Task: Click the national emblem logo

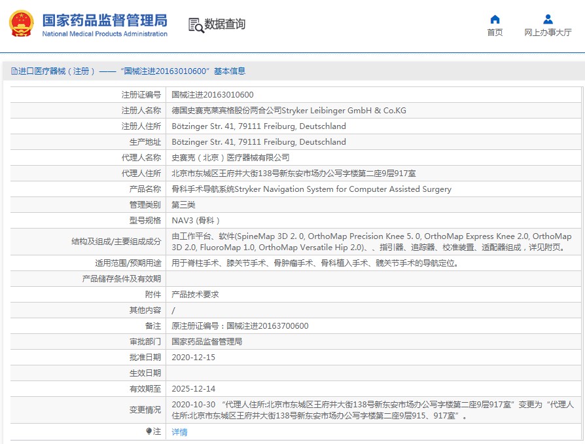Action: pos(21,24)
